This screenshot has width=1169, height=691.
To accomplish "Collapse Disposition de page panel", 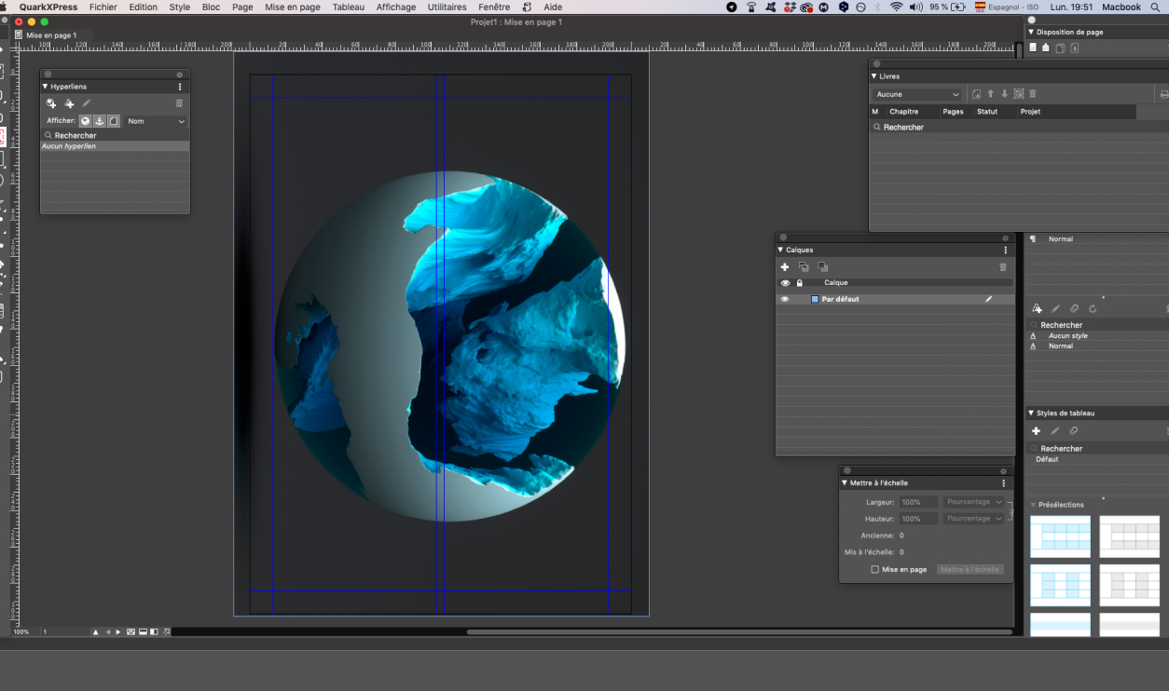I will [x=1032, y=32].
